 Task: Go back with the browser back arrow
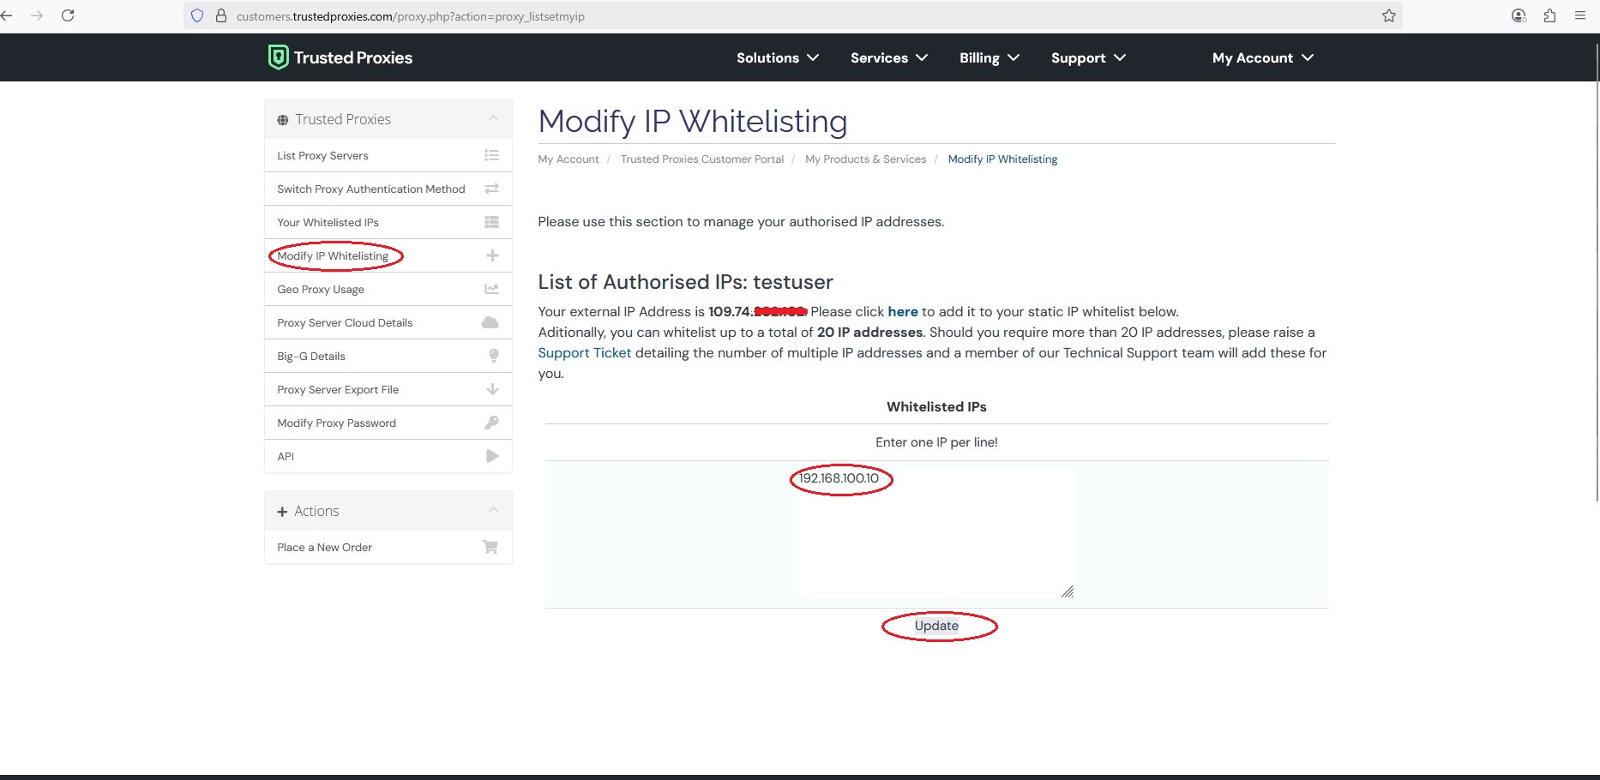[x=7, y=15]
